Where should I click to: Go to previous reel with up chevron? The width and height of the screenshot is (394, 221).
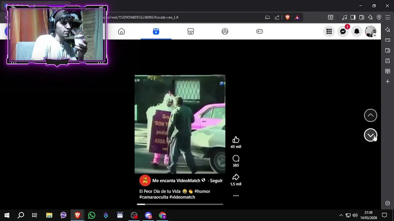click(x=370, y=115)
